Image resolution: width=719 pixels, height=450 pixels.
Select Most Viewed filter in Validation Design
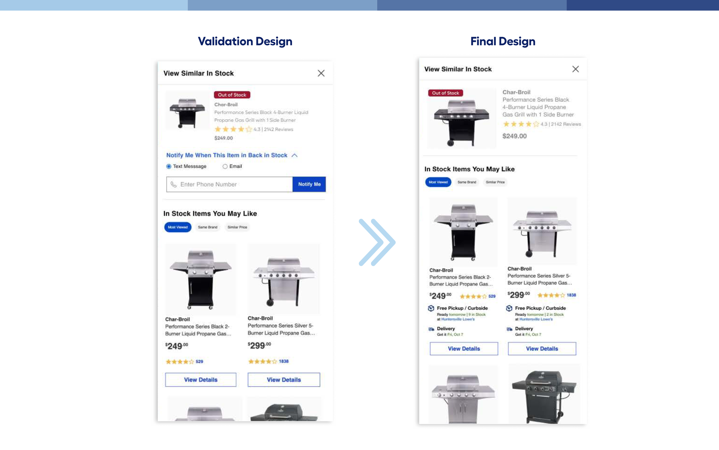pyautogui.click(x=178, y=227)
